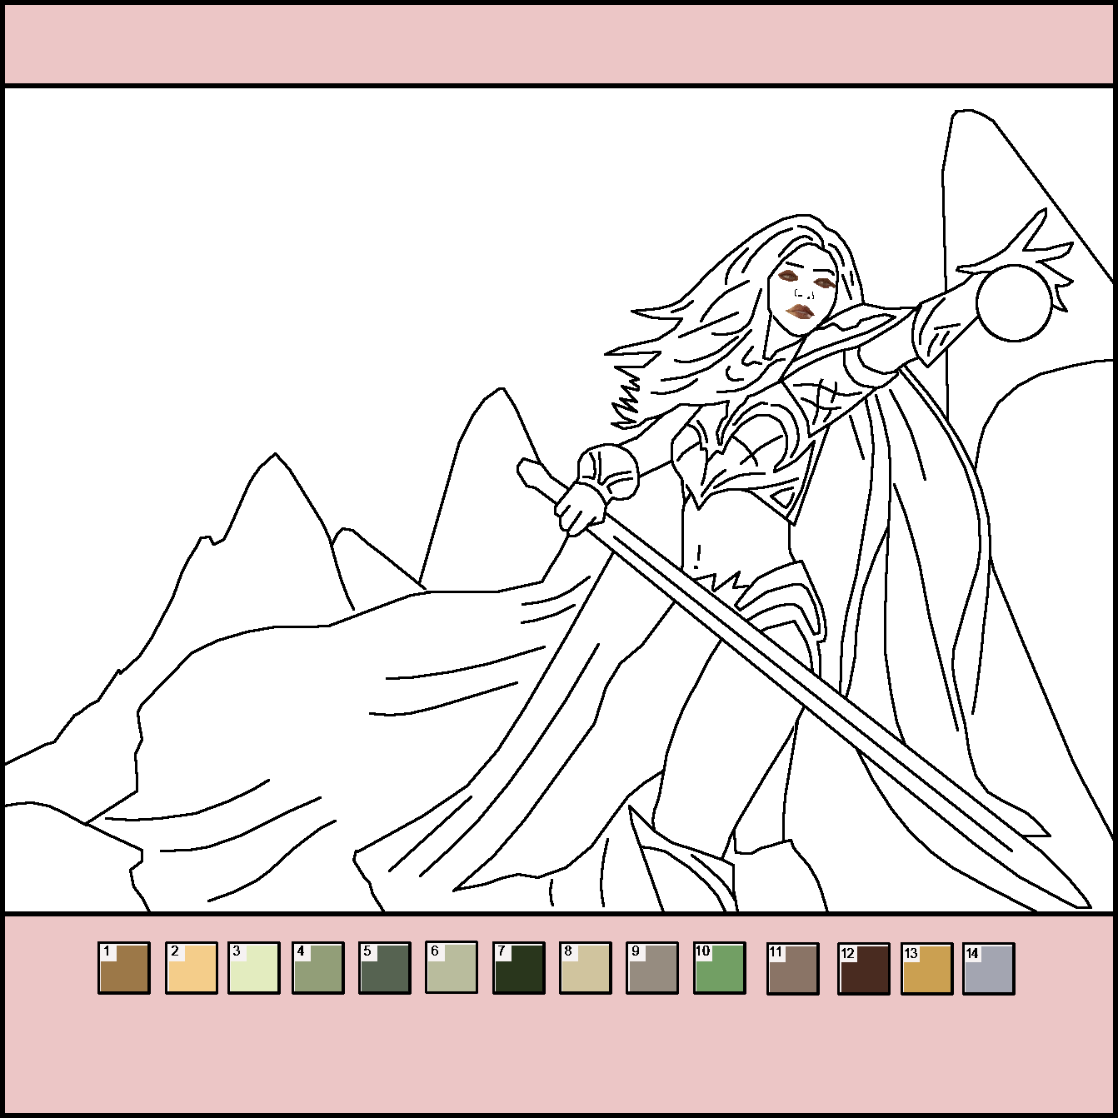The image size is (1118, 1118).
Task: Click the woman's colored lips
Action: pyautogui.click(x=801, y=312)
